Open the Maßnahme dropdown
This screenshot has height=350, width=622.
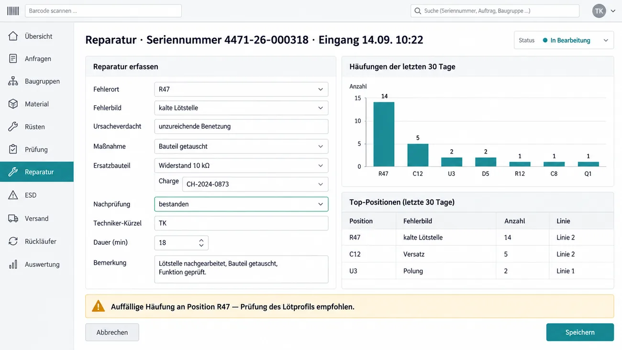pyautogui.click(x=241, y=146)
